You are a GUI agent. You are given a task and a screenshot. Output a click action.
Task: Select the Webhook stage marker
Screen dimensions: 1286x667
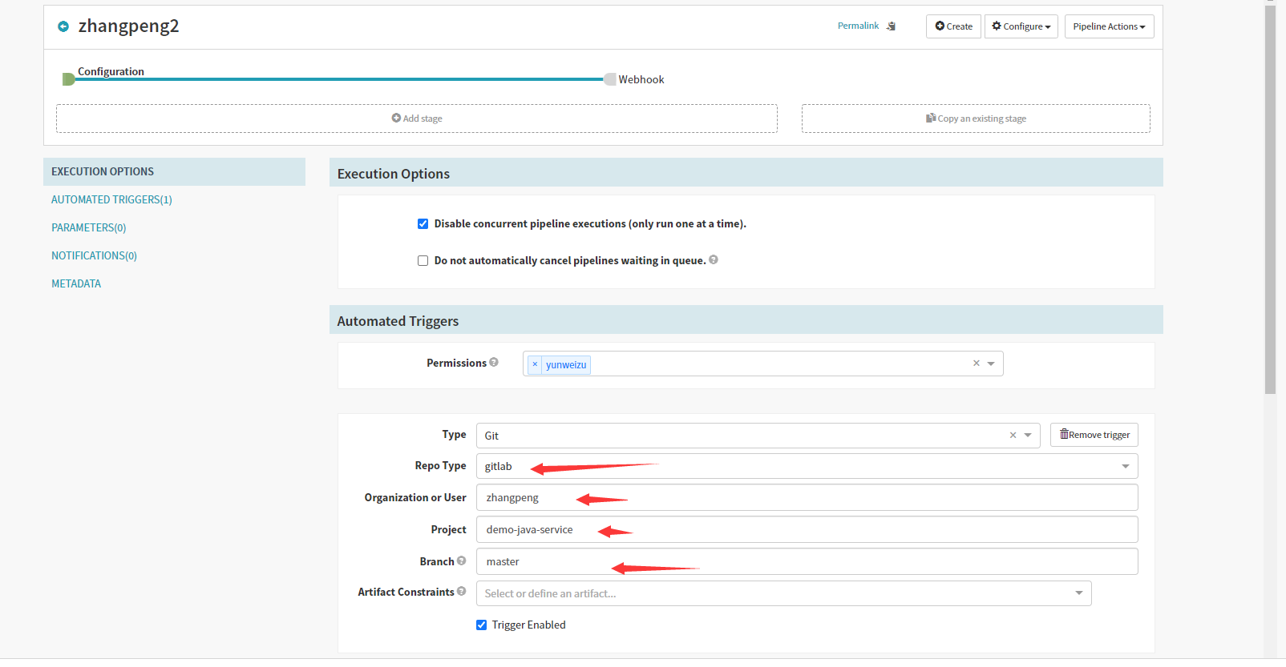[610, 78]
